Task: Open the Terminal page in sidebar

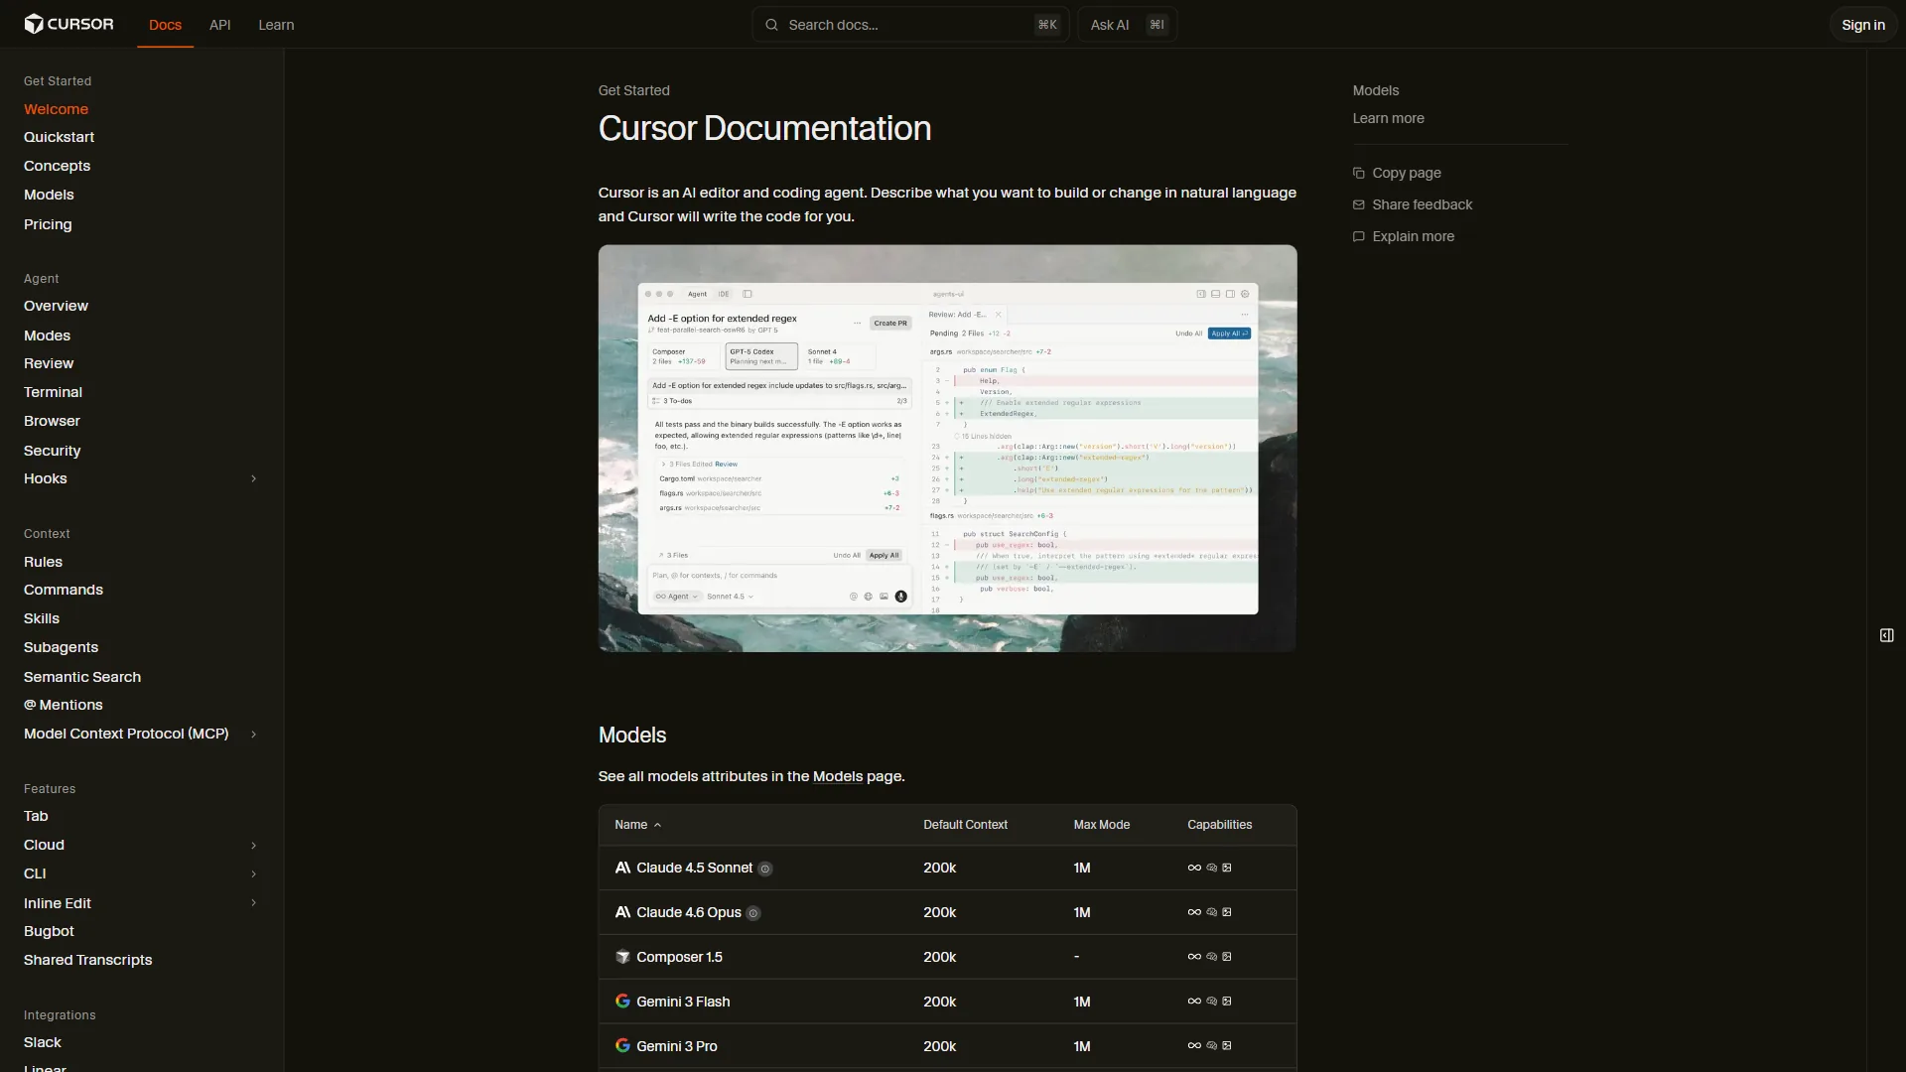Action: point(53,392)
